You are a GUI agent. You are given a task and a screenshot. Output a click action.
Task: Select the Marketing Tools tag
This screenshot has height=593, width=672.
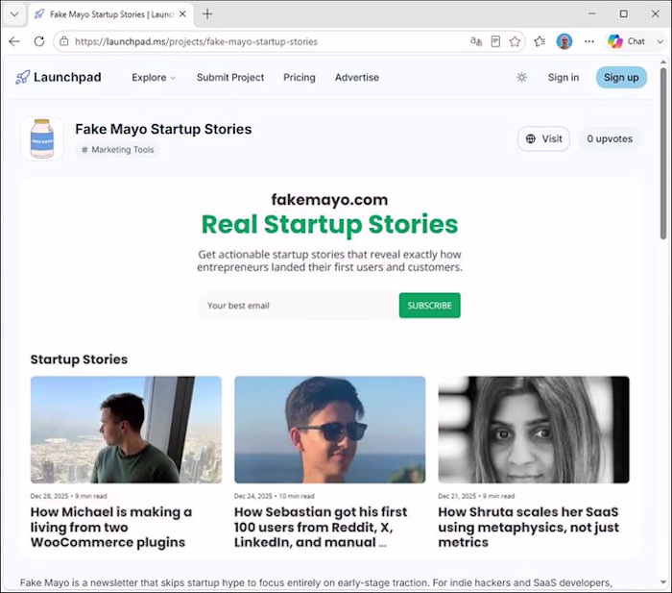pos(118,150)
